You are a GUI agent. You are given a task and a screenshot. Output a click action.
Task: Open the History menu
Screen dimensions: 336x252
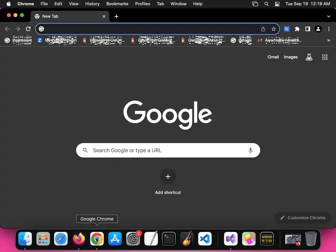(92, 4)
